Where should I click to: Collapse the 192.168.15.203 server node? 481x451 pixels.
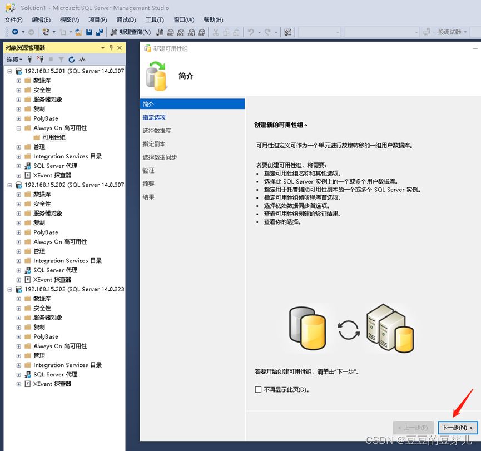(9, 289)
